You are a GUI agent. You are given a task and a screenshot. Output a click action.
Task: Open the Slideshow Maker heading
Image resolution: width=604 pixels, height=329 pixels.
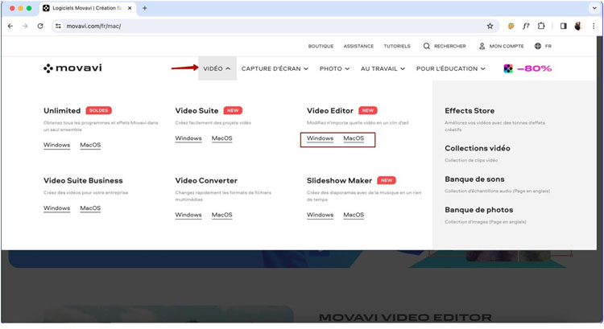339,181
